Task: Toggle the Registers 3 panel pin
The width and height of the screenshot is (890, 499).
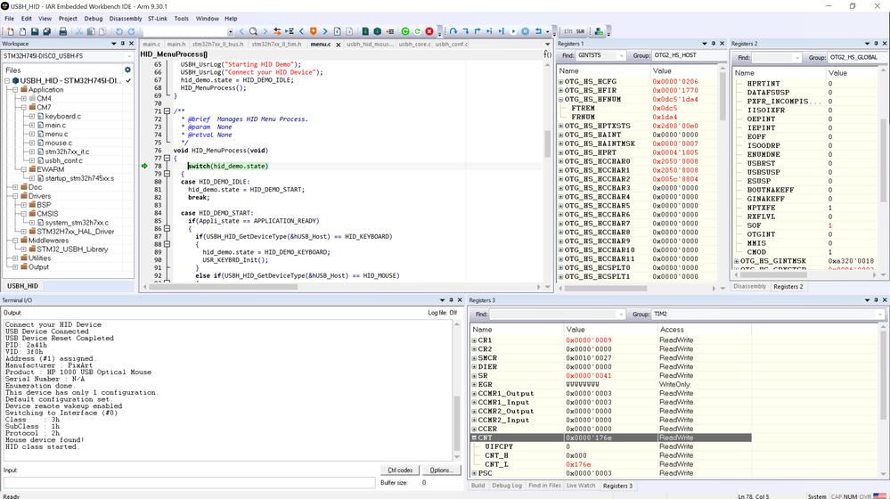Action: click(876, 299)
